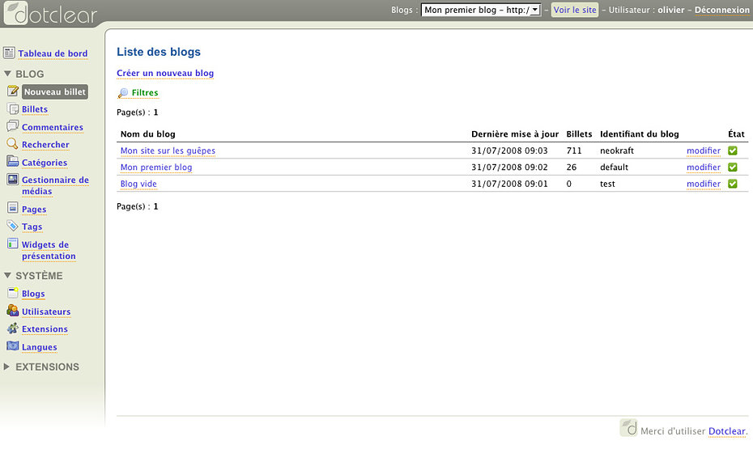Screen dimensions: 753x475
Task: Click the Rechercher magnifier icon
Action: [x=12, y=145]
